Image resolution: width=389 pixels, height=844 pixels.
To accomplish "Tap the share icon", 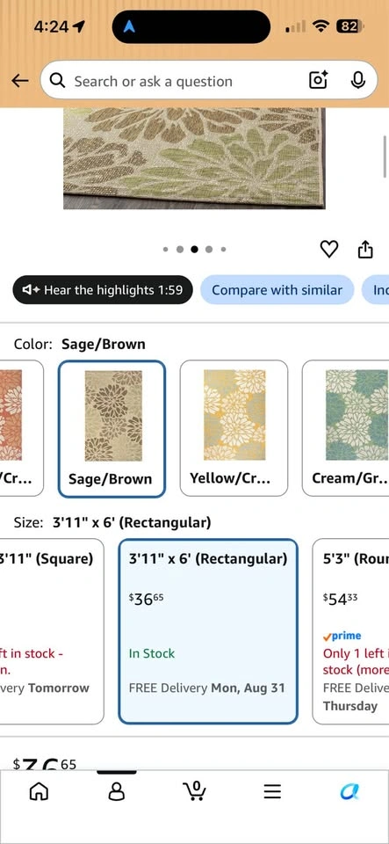I will pos(364,249).
